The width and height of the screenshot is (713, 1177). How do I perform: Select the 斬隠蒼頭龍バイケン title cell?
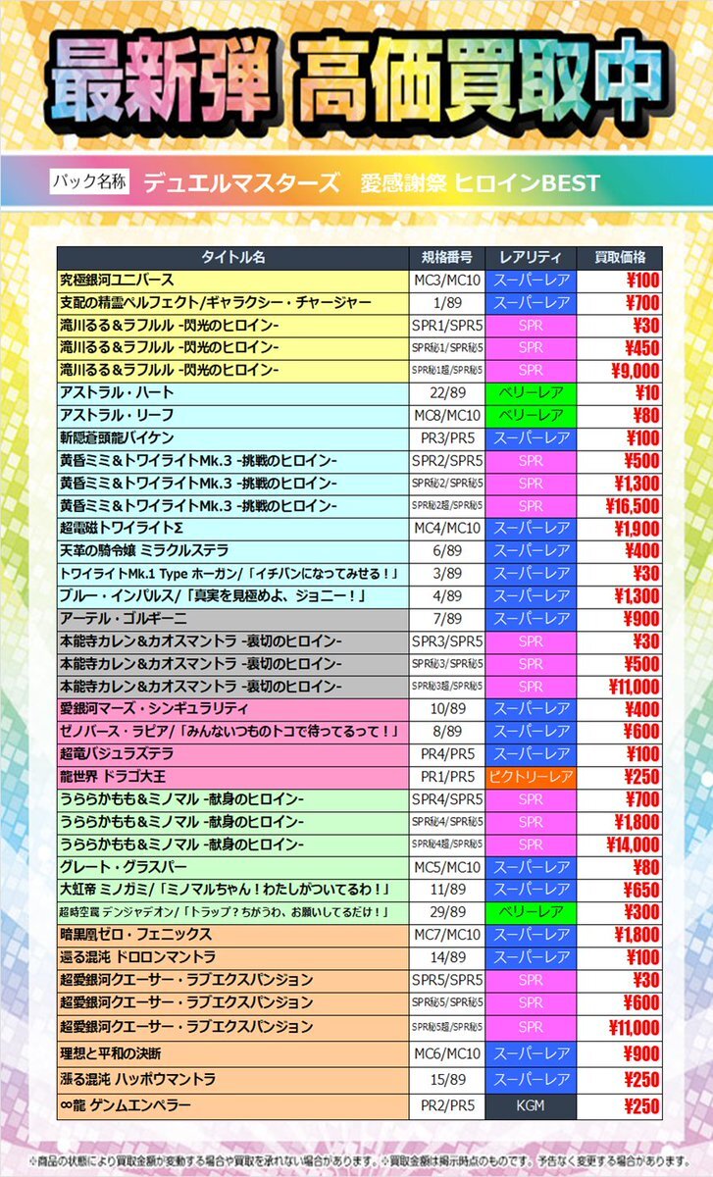[232, 438]
